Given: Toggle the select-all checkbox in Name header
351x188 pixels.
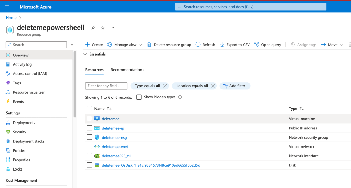Looking at the screenshot, I should [x=89, y=109].
